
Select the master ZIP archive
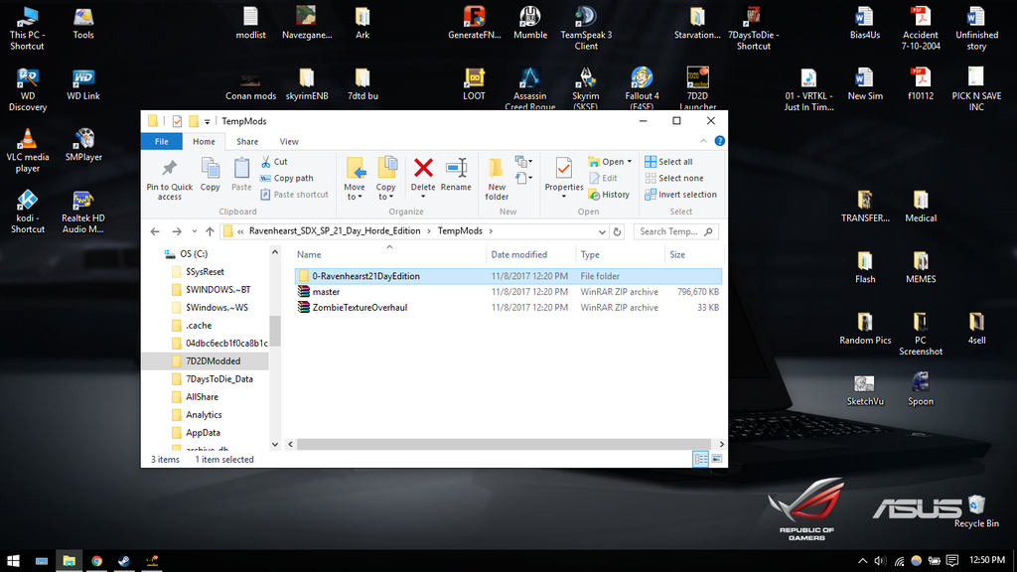[508, 292]
